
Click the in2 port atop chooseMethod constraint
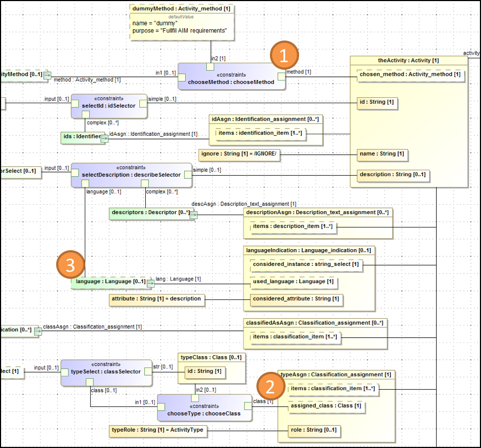(211, 66)
